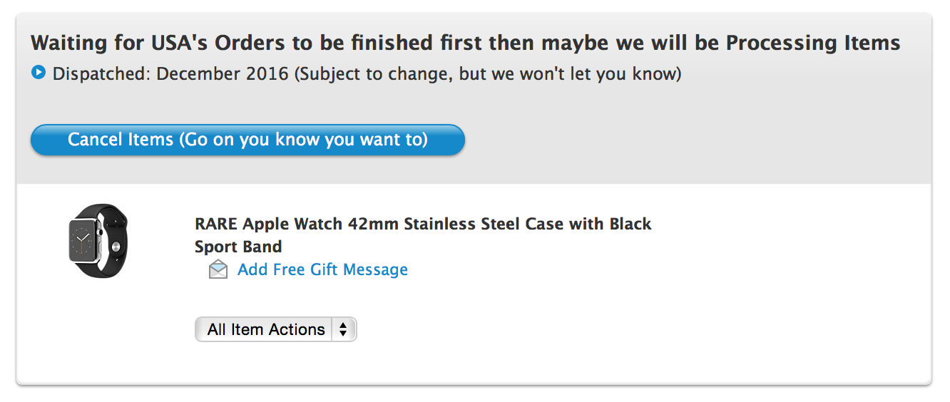Viewport: 950px width, 402px height.
Task: Click "Processing Items" in the status heading
Action: [x=813, y=43]
